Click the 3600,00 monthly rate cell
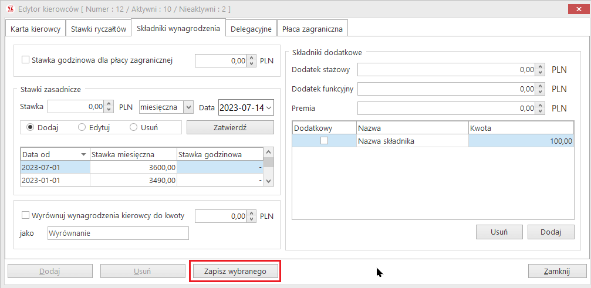The image size is (591, 288). pos(133,167)
